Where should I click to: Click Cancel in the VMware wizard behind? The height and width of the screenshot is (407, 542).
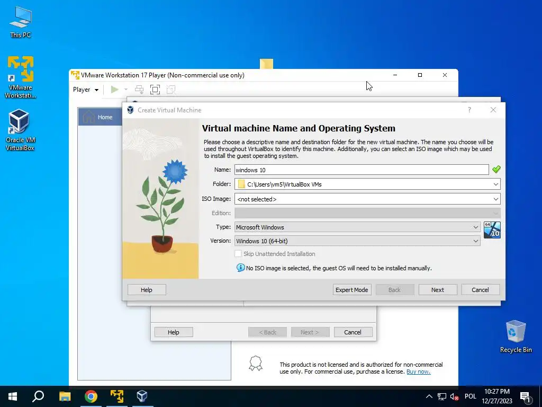click(x=353, y=332)
